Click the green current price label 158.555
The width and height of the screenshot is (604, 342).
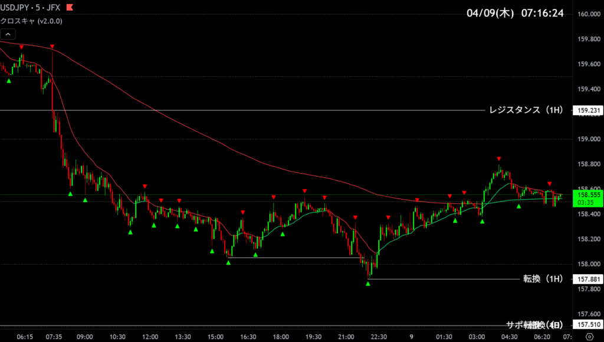(x=589, y=194)
